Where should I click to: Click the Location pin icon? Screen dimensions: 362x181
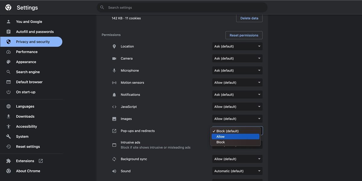click(114, 46)
